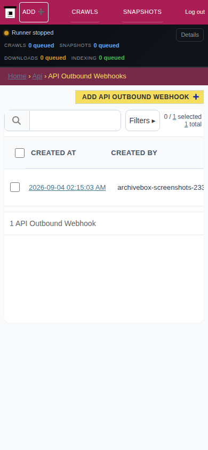The width and height of the screenshot is (208, 450).
Task: Click the yellow runner status dot
Action: point(6,33)
